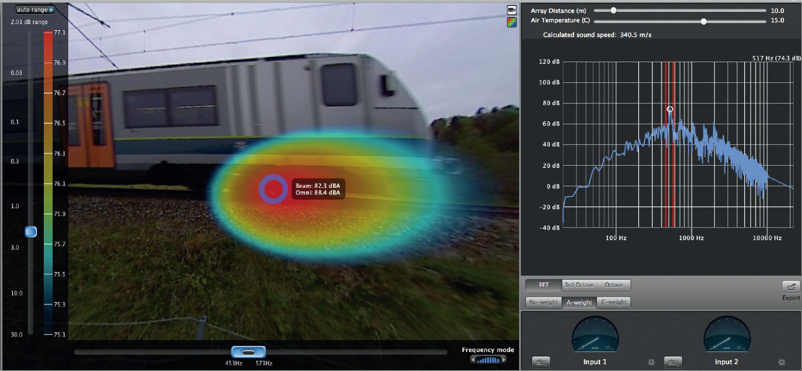This screenshot has width=802, height=371.
Task: Toggle the auto range button
Action: pos(35,10)
